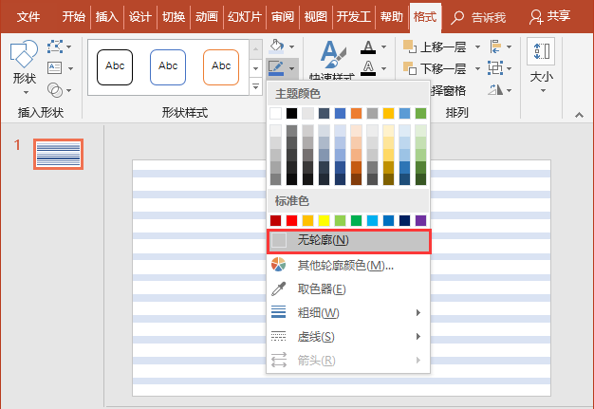The image size is (594, 409).
Task: Click the 大小 size icon
Action: pyautogui.click(x=541, y=51)
